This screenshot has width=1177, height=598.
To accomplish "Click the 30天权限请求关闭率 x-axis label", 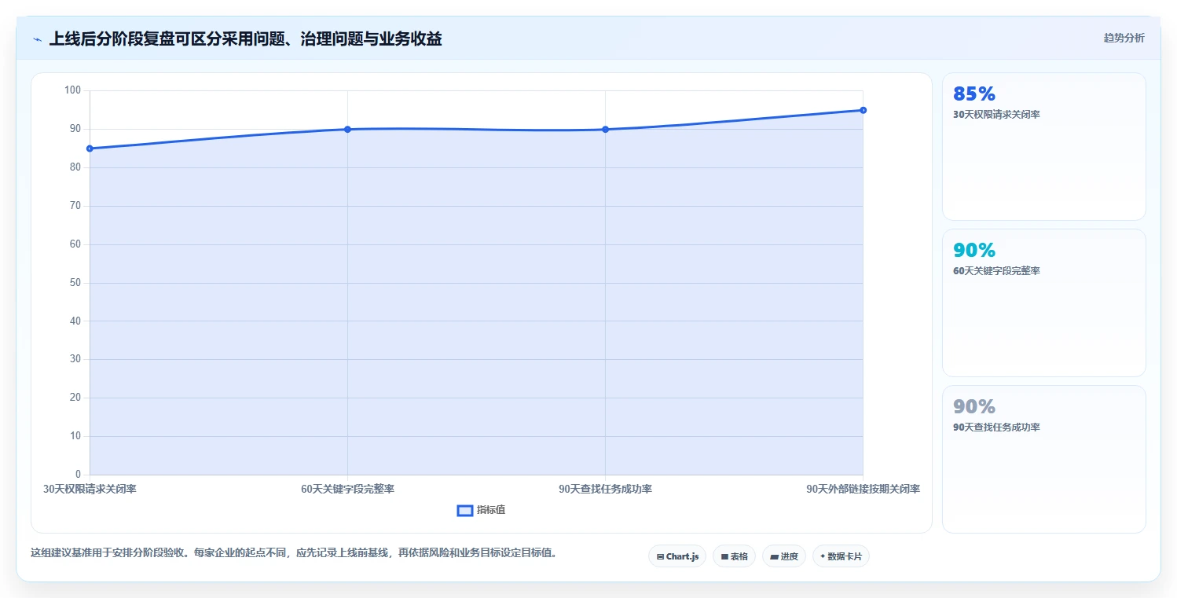I will pyautogui.click(x=90, y=489).
